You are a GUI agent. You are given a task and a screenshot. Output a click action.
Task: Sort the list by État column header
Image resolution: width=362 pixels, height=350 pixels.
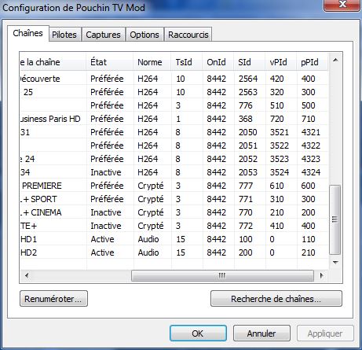click(x=110, y=62)
